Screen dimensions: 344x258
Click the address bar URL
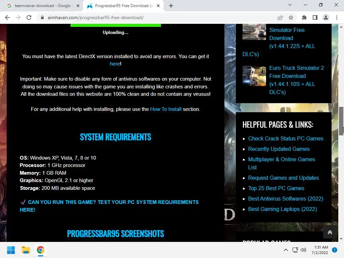(96, 17)
